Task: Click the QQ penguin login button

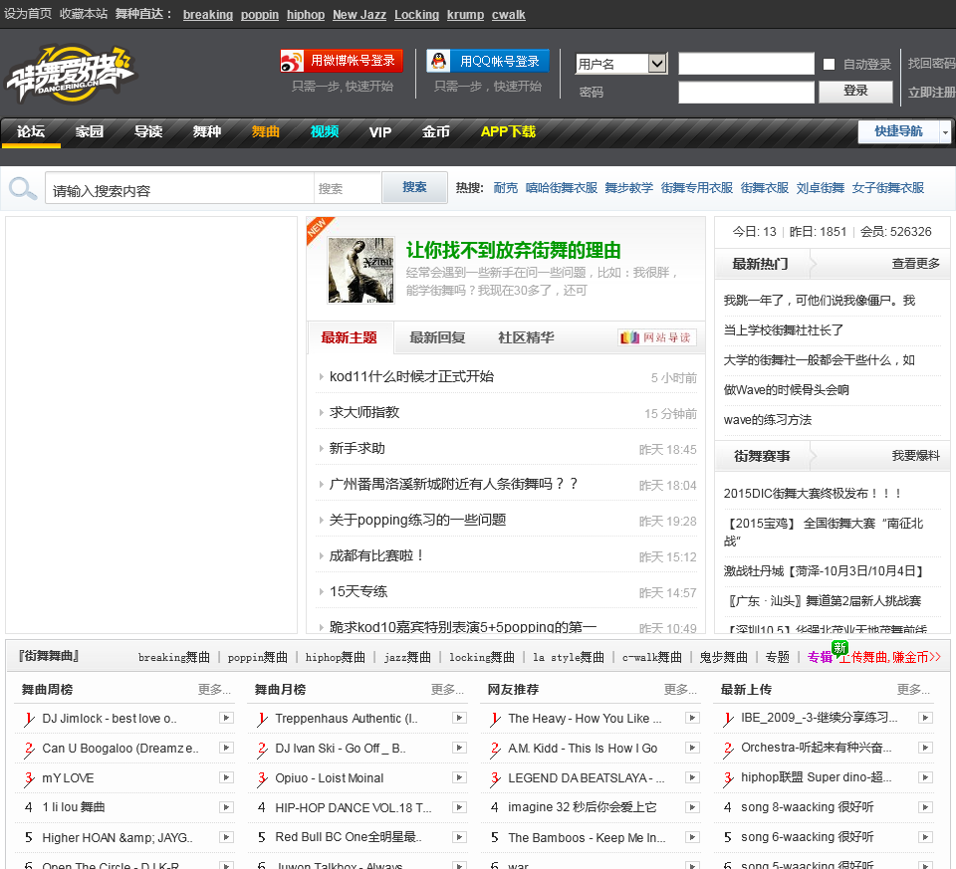Action: tap(488, 61)
